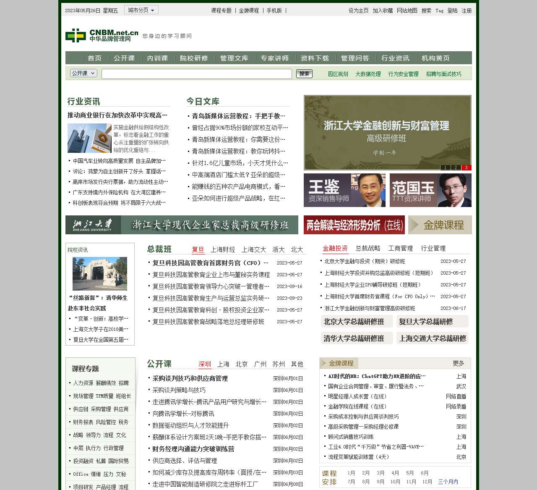Click 三个月内 schedule link
The height and width of the screenshot is (490, 537).
[448, 482]
